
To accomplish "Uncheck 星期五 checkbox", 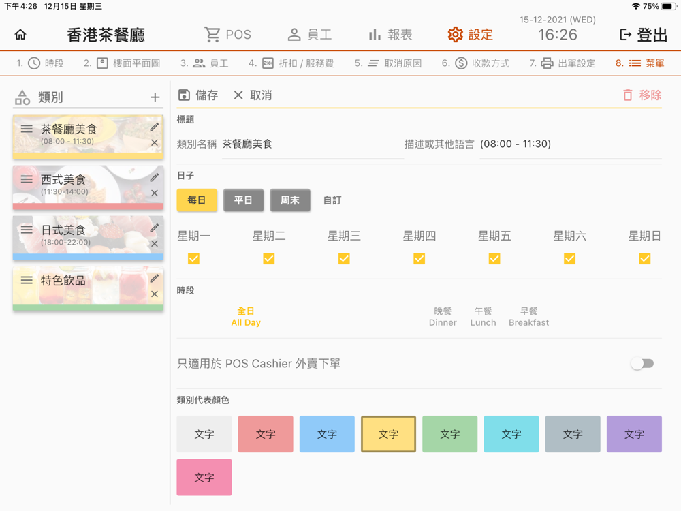I will pos(494,259).
